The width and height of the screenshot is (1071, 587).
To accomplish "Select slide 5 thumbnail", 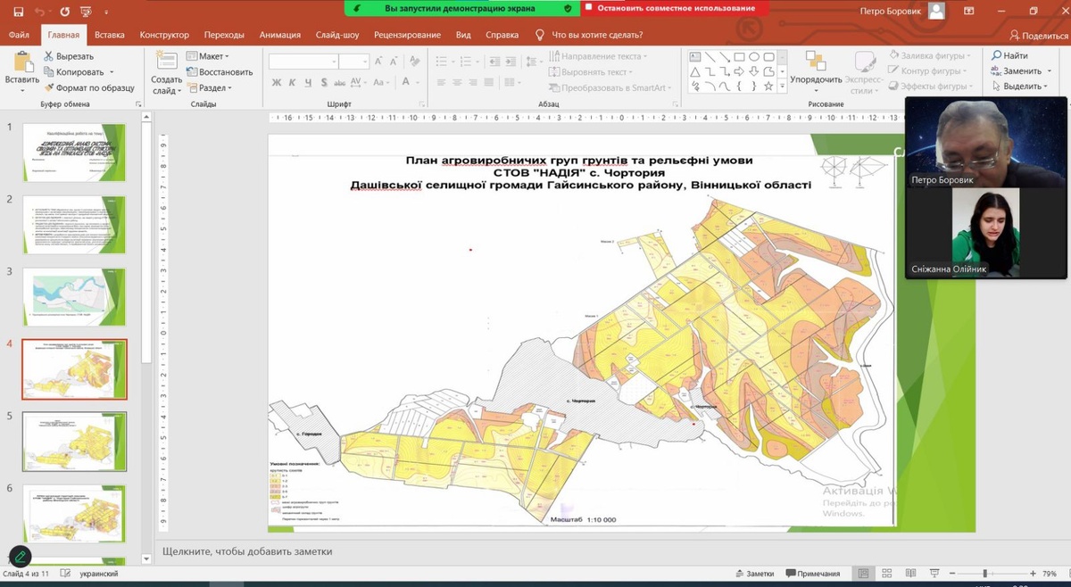I will (74, 441).
